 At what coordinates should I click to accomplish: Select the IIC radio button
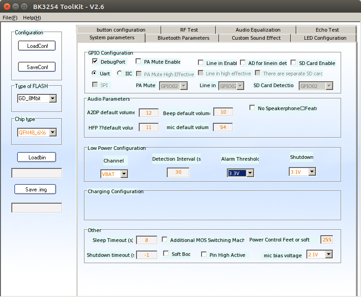pos(119,73)
